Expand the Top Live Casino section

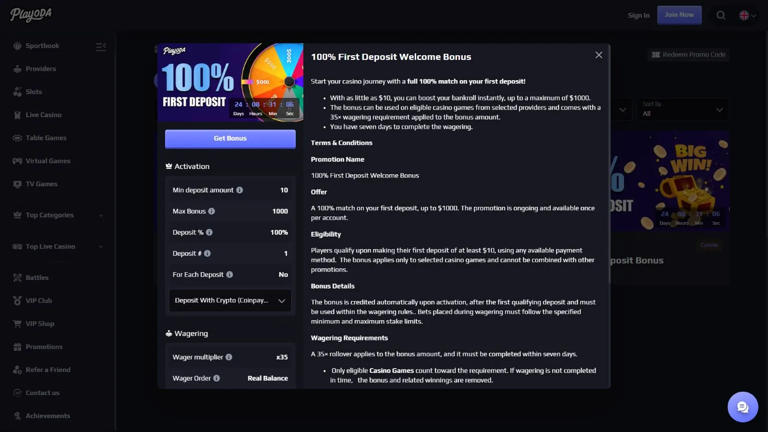(x=58, y=247)
